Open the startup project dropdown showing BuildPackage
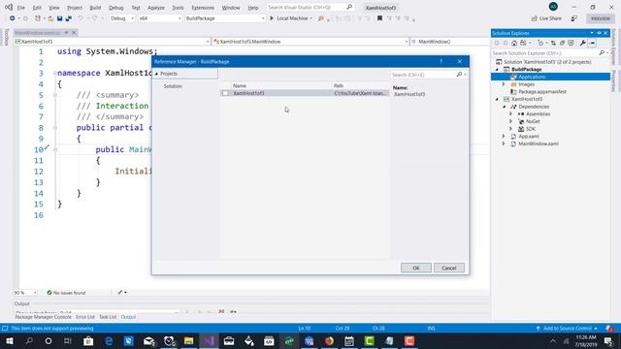This screenshot has width=621, height=349. click(x=224, y=18)
